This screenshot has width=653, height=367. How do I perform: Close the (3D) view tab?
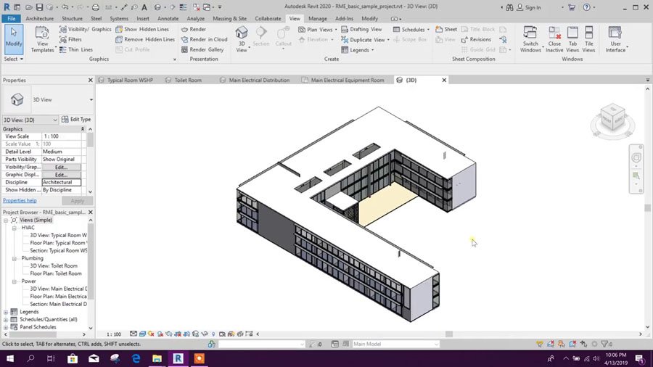tap(444, 80)
